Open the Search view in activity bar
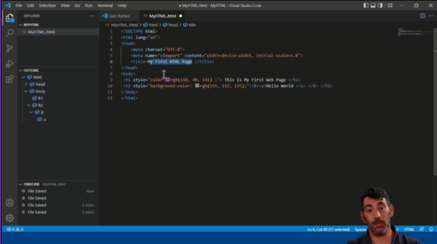Screen dimensions: 437x244 point(10,33)
